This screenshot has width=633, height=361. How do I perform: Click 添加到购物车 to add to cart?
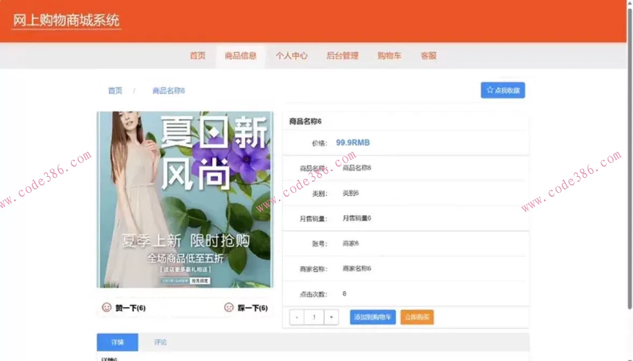(373, 317)
